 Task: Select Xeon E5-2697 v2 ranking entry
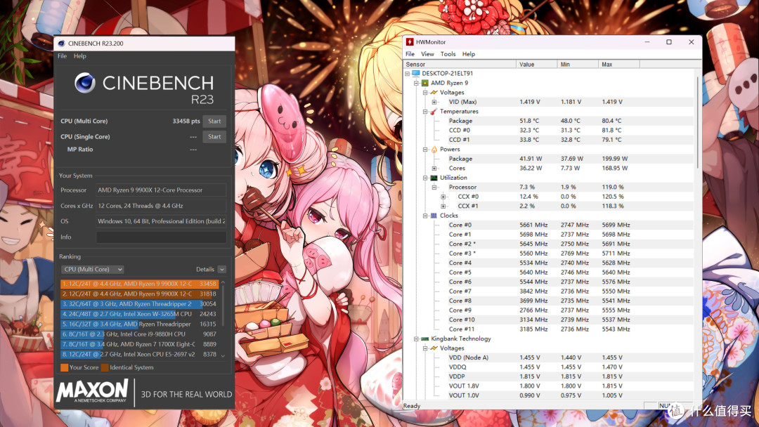pyautogui.click(x=139, y=355)
